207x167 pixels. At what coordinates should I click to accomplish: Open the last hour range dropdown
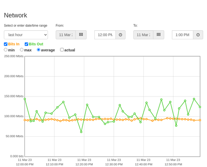point(26,35)
